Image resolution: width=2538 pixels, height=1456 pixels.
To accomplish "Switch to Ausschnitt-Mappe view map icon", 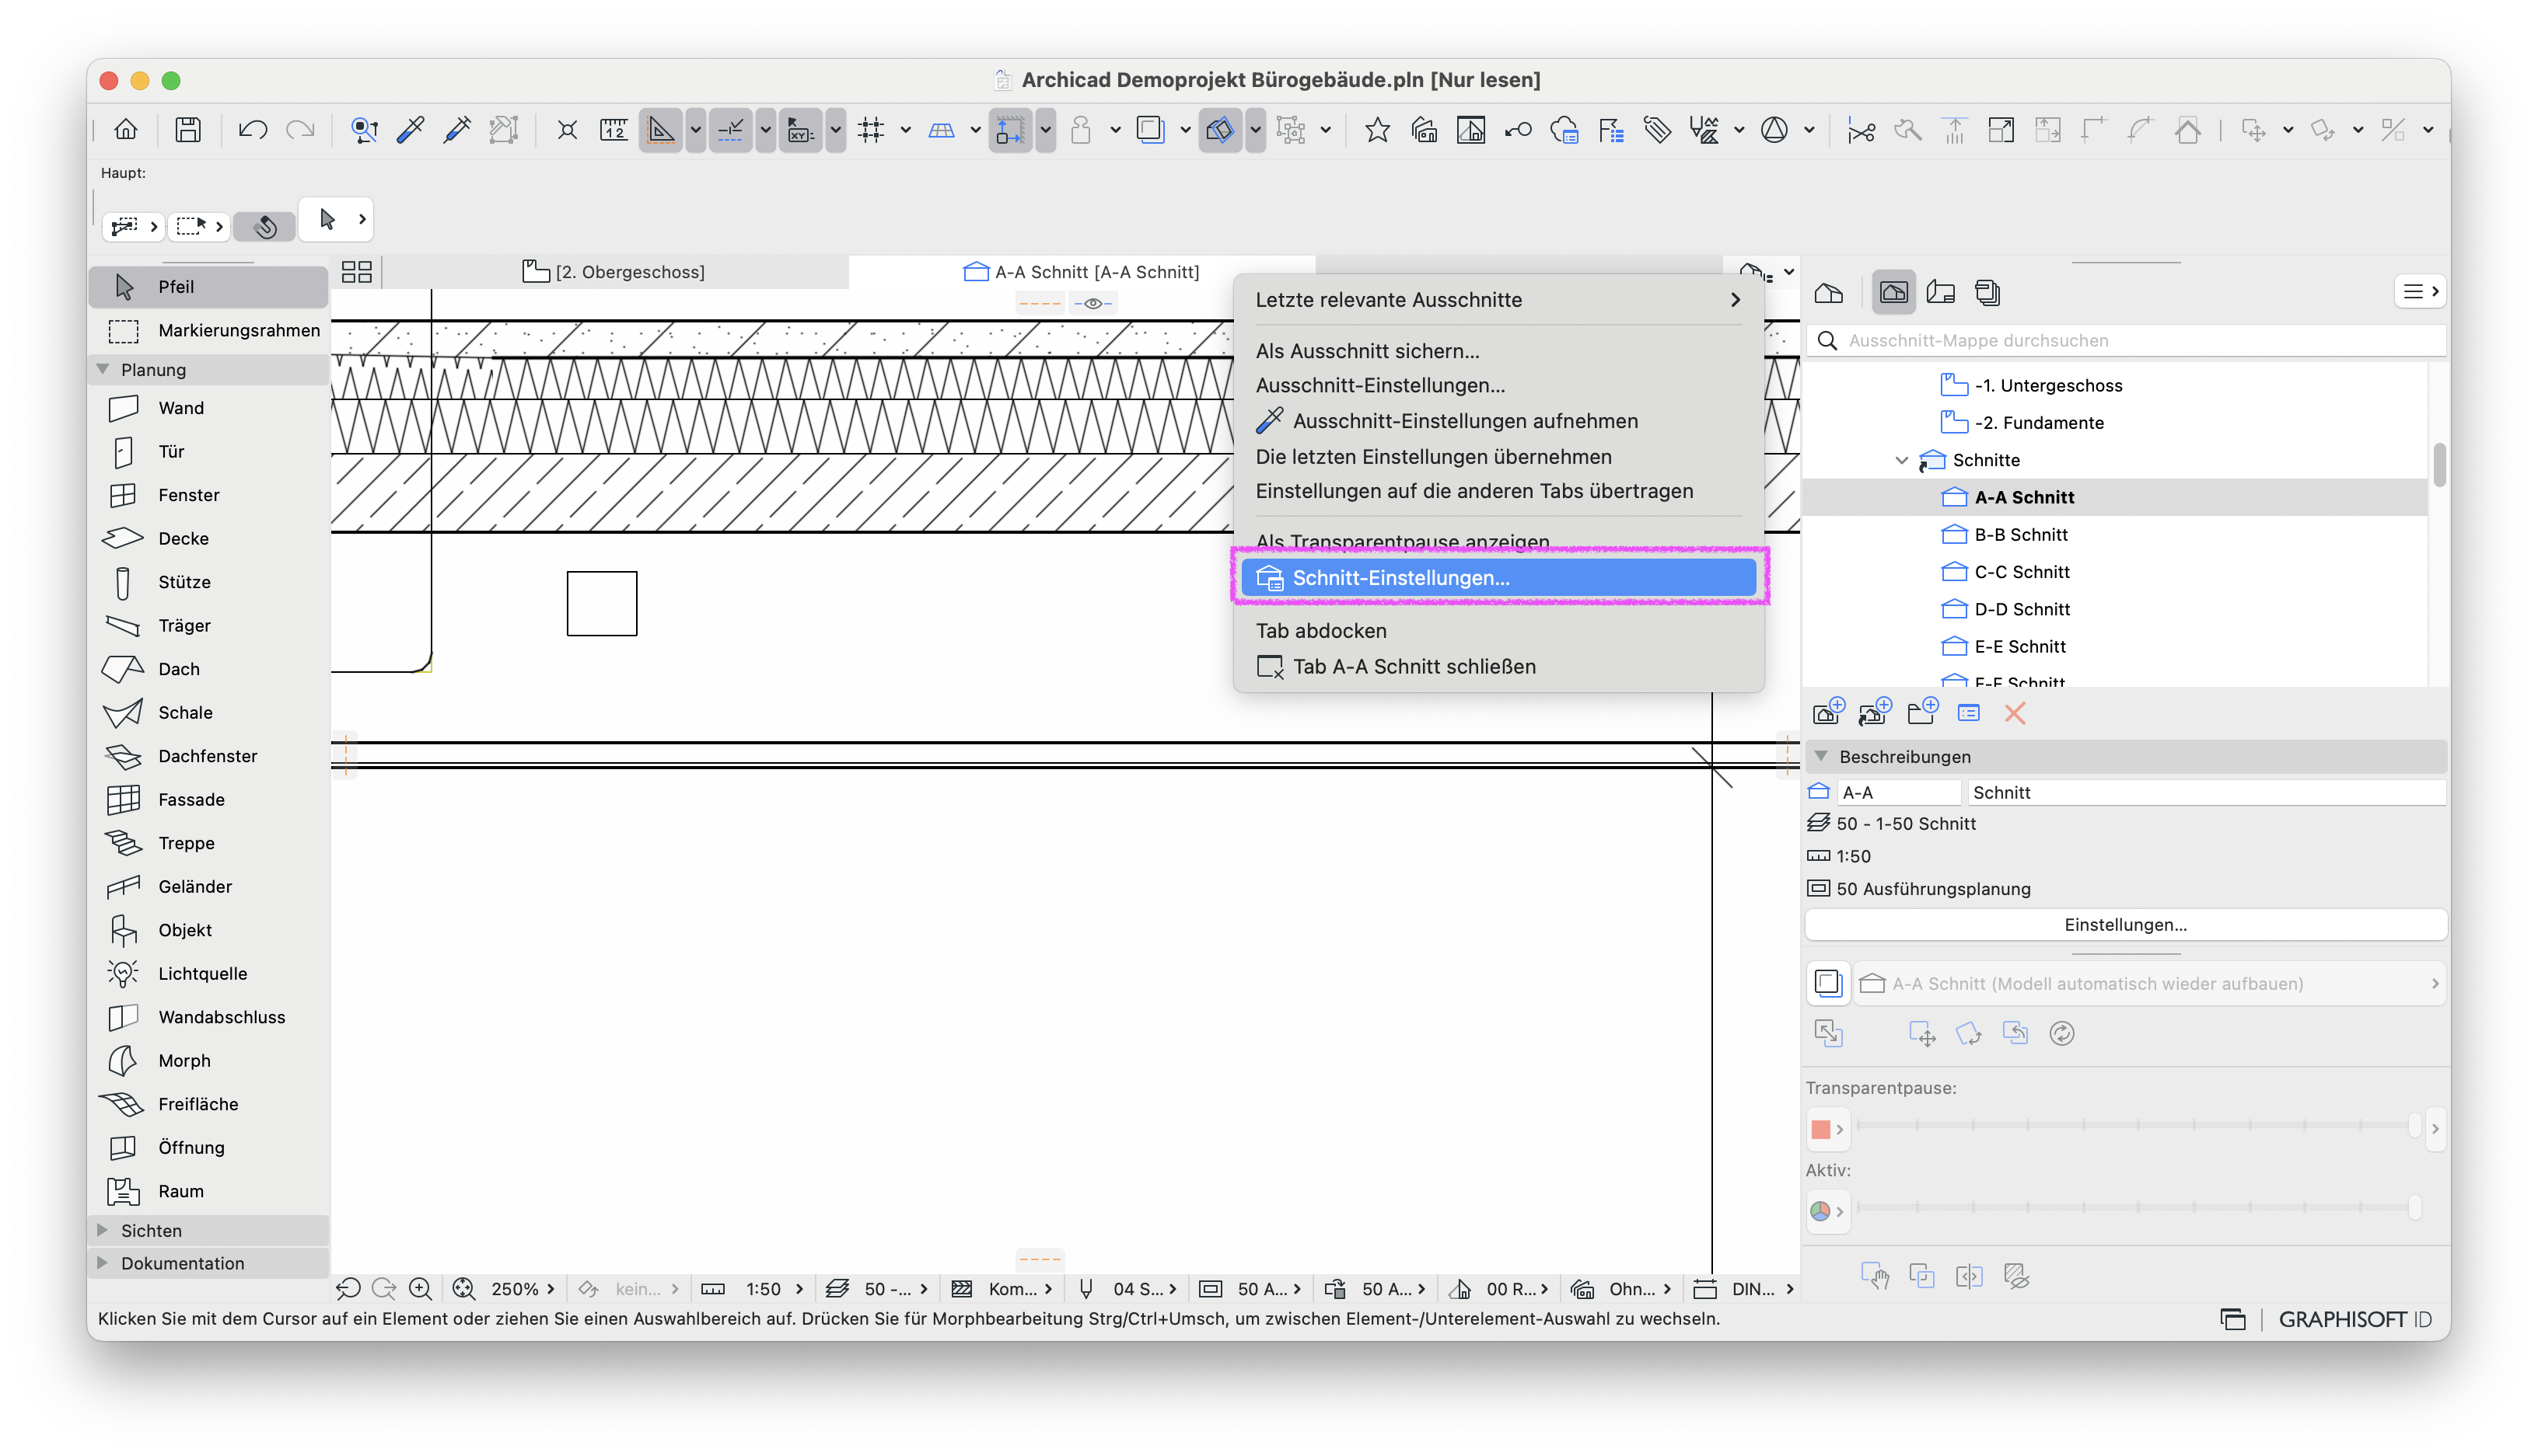I will pos(1893,292).
